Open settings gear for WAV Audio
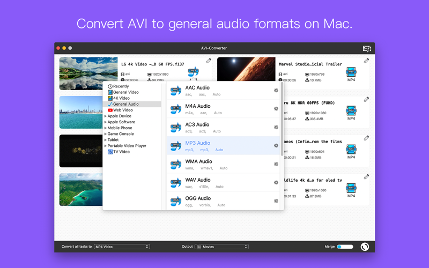The width and height of the screenshot is (429, 268). (276, 183)
